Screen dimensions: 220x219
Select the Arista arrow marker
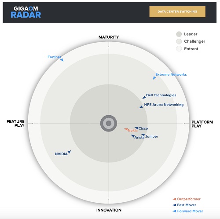point(132,136)
